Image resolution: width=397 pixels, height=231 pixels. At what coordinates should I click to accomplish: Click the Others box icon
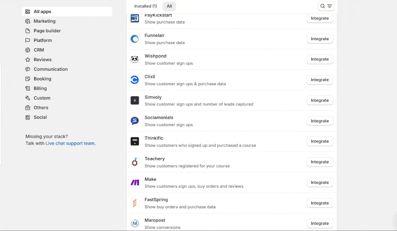coord(28,108)
